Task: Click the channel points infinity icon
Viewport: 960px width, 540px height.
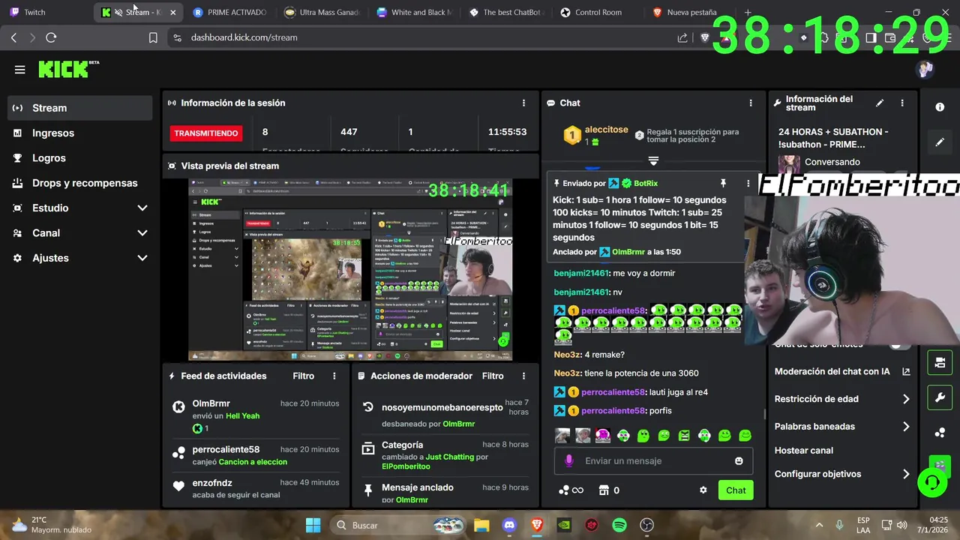Action: (571, 490)
